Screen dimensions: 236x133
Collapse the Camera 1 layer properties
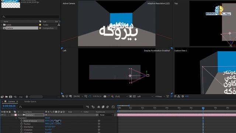pos(13,115)
